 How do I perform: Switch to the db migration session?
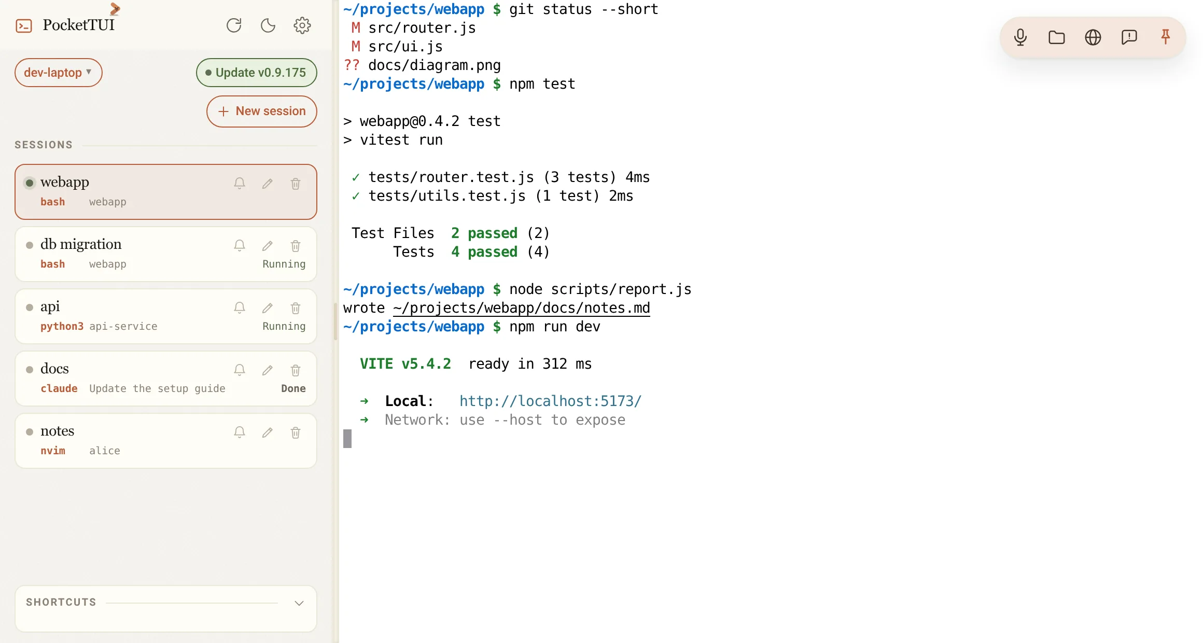tap(166, 254)
